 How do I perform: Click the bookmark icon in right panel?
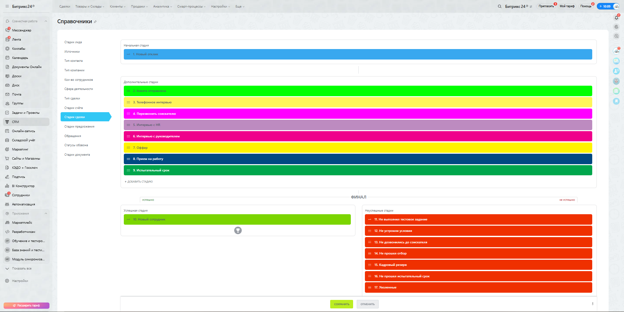pos(616,101)
